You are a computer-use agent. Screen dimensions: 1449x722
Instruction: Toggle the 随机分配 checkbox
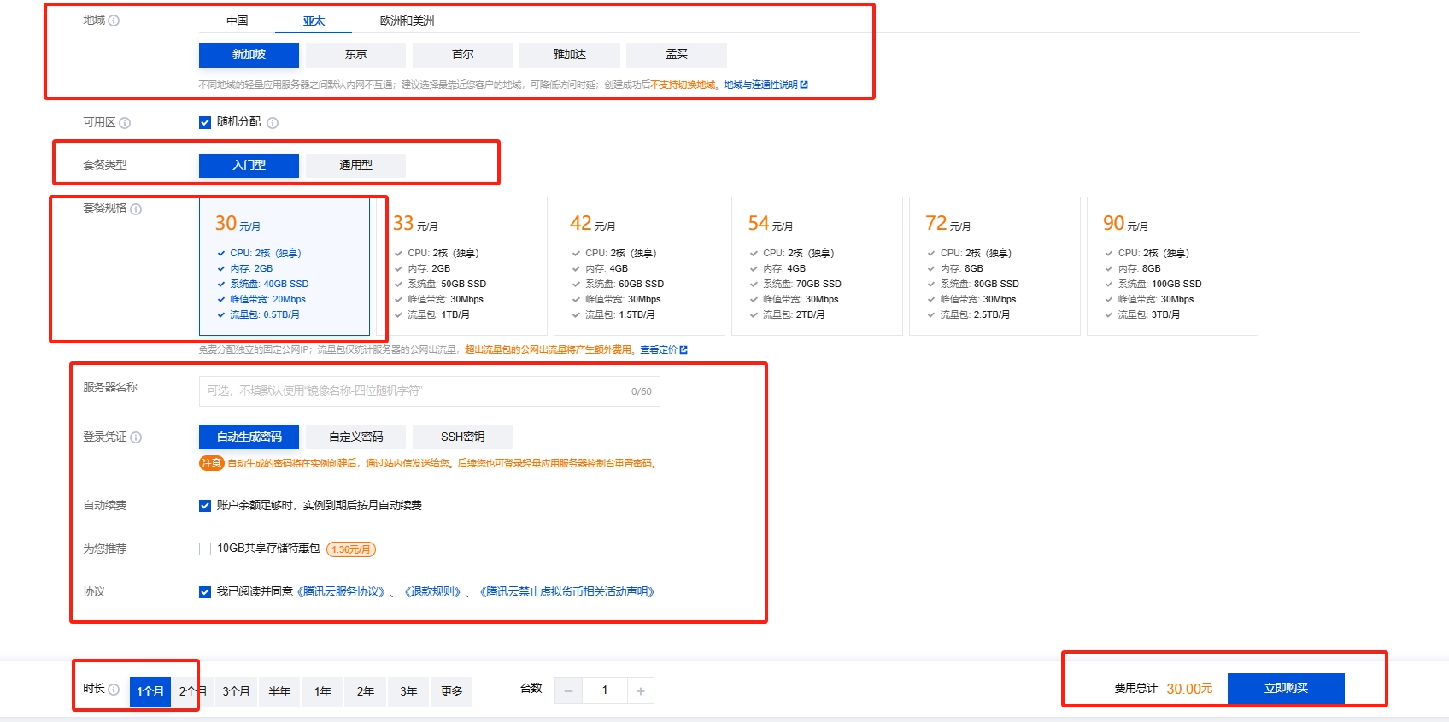click(x=205, y=122)
